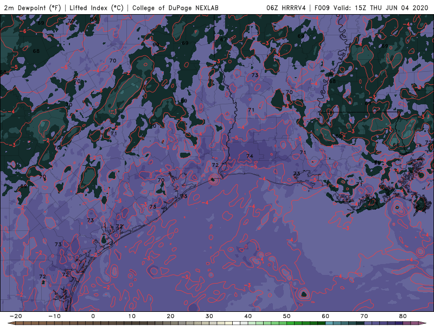Click the '67' dewpoint value on the map
Screen dimensions: 434x326
coord(224,40)
